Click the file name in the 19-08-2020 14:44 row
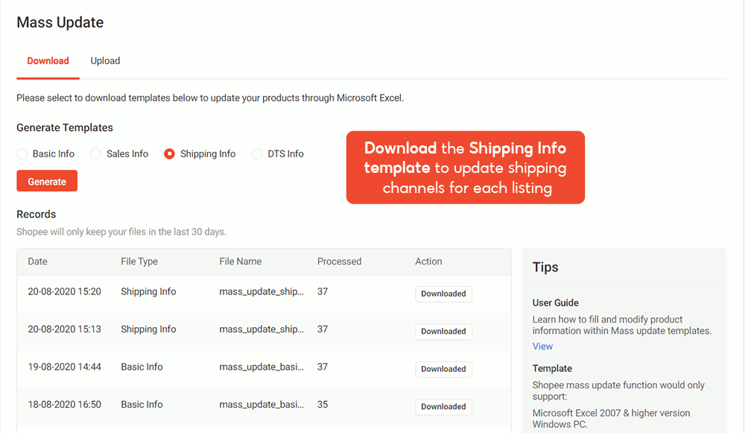The image size is (745, 433). tap(261, 367)
